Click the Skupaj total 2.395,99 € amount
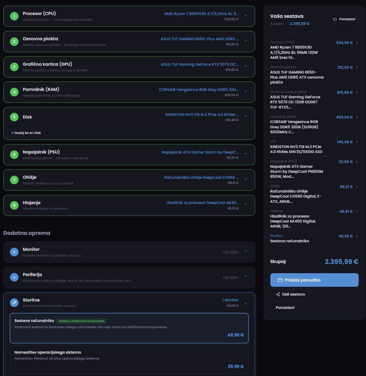The height and width of the screenshot is (376, 366). pos(341,261)
